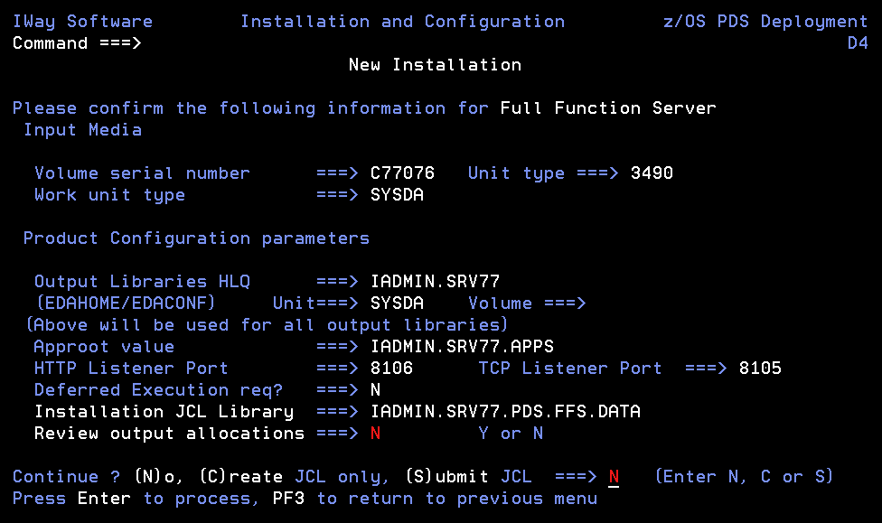Select TCP Listener Port value 8105

tap(760, 368)
